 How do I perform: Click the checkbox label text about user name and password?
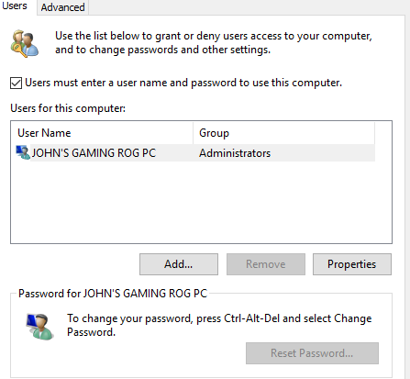click(183, 83)
